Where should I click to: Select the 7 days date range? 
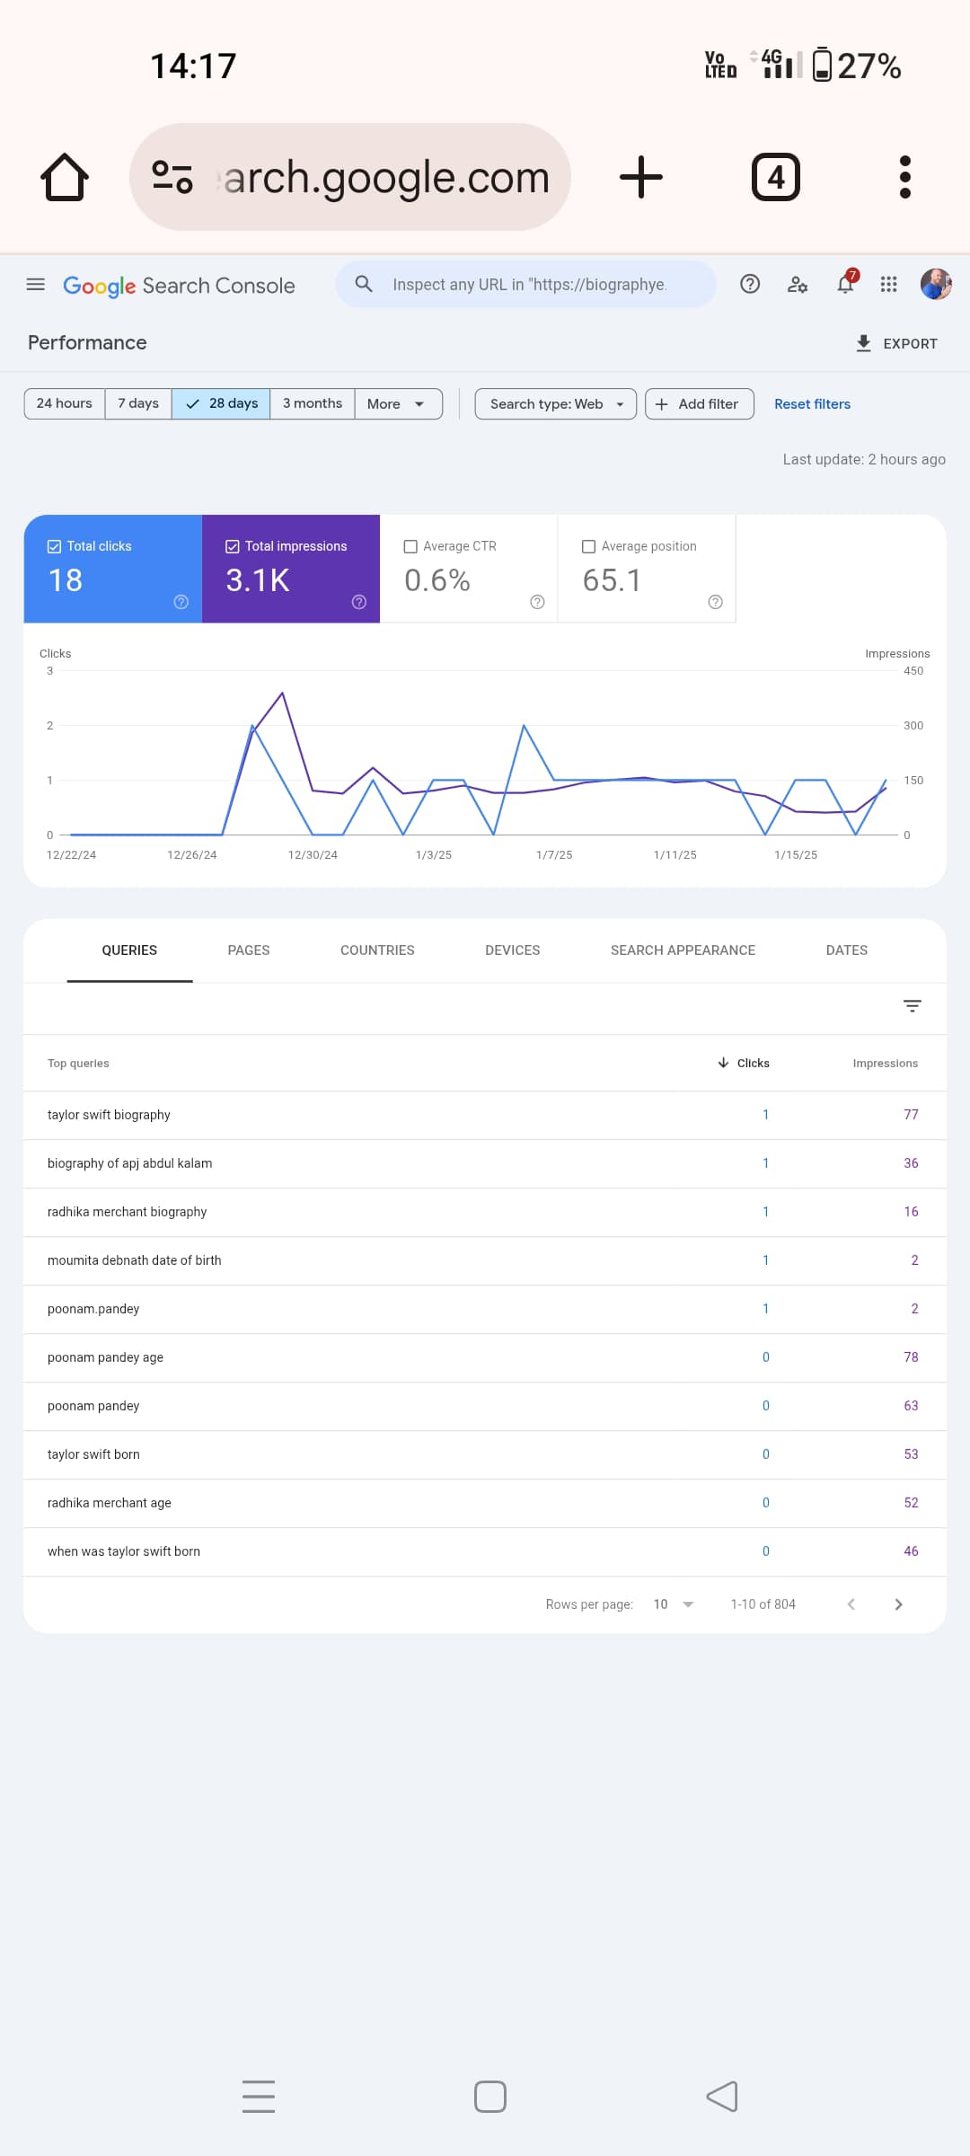(x=138, y=403)
